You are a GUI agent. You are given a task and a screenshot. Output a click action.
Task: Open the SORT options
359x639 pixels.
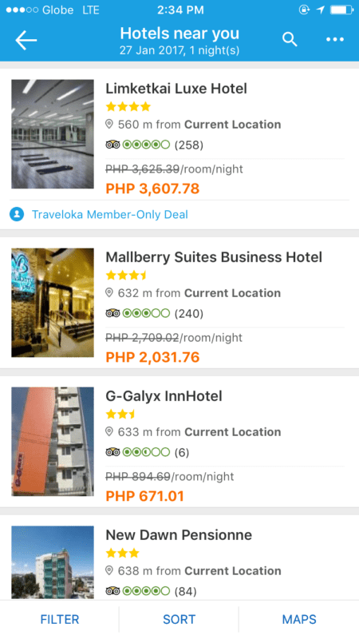[179, 620]
